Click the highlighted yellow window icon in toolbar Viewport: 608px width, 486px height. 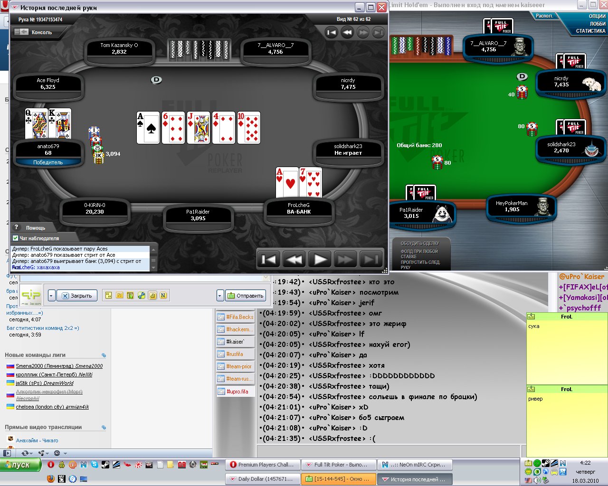[152, 295]
